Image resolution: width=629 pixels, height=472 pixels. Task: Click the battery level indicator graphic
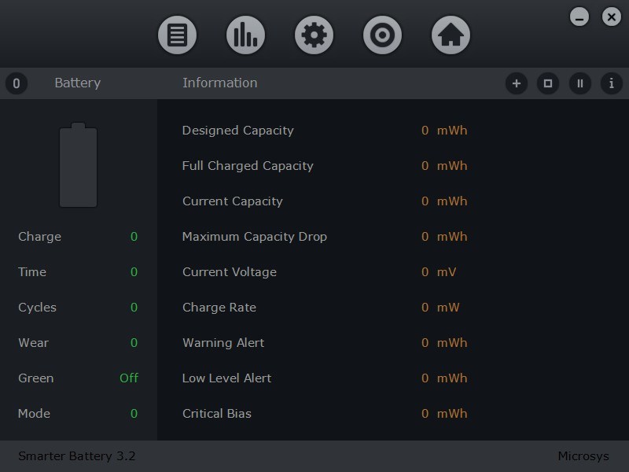(78, 165)
